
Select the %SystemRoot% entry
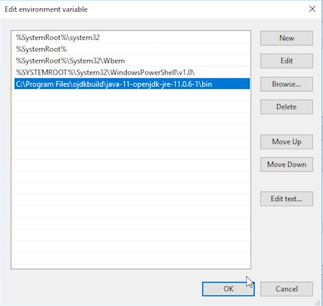tap(132, 49)
